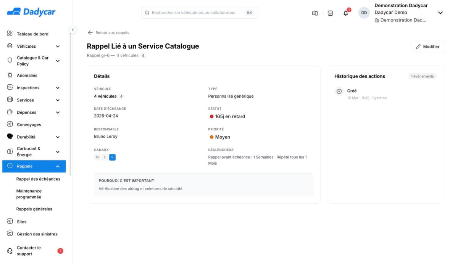
Task: Click the pencil icon on Modifier
Action: [x=418, y=47]
